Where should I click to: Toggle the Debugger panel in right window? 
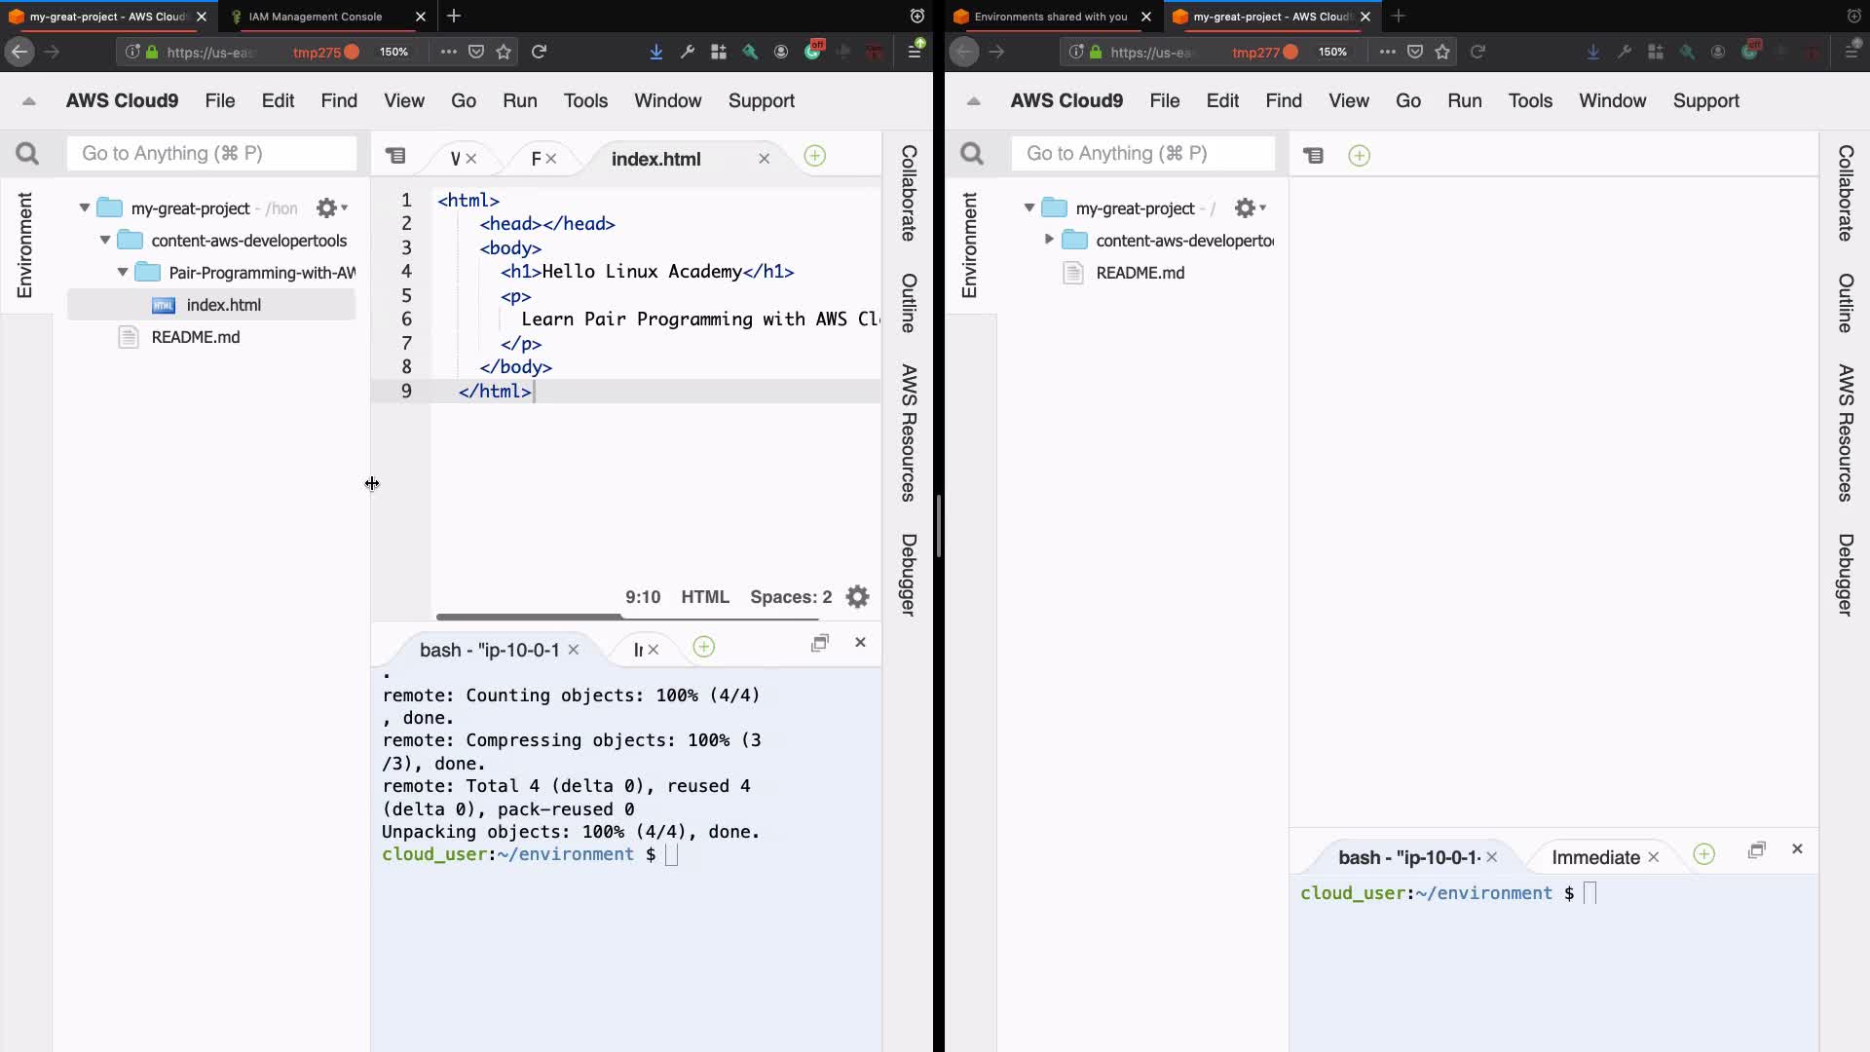pos(1845,575)
